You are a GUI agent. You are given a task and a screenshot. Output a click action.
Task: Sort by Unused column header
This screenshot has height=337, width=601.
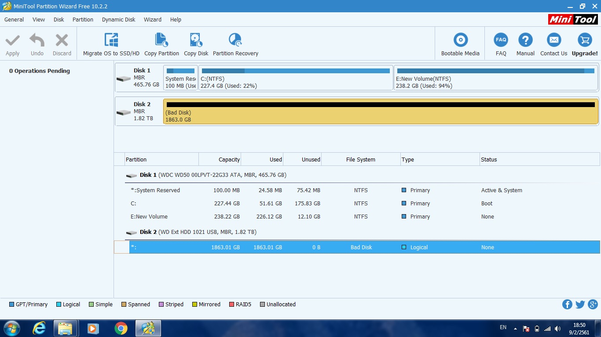302,159
